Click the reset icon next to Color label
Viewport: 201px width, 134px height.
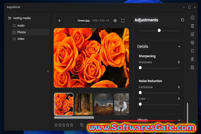point(149,99)
